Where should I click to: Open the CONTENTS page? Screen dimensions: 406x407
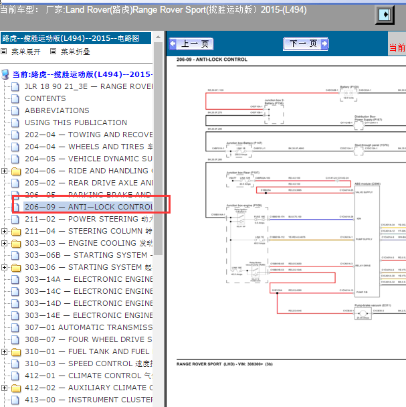[45, 98]
